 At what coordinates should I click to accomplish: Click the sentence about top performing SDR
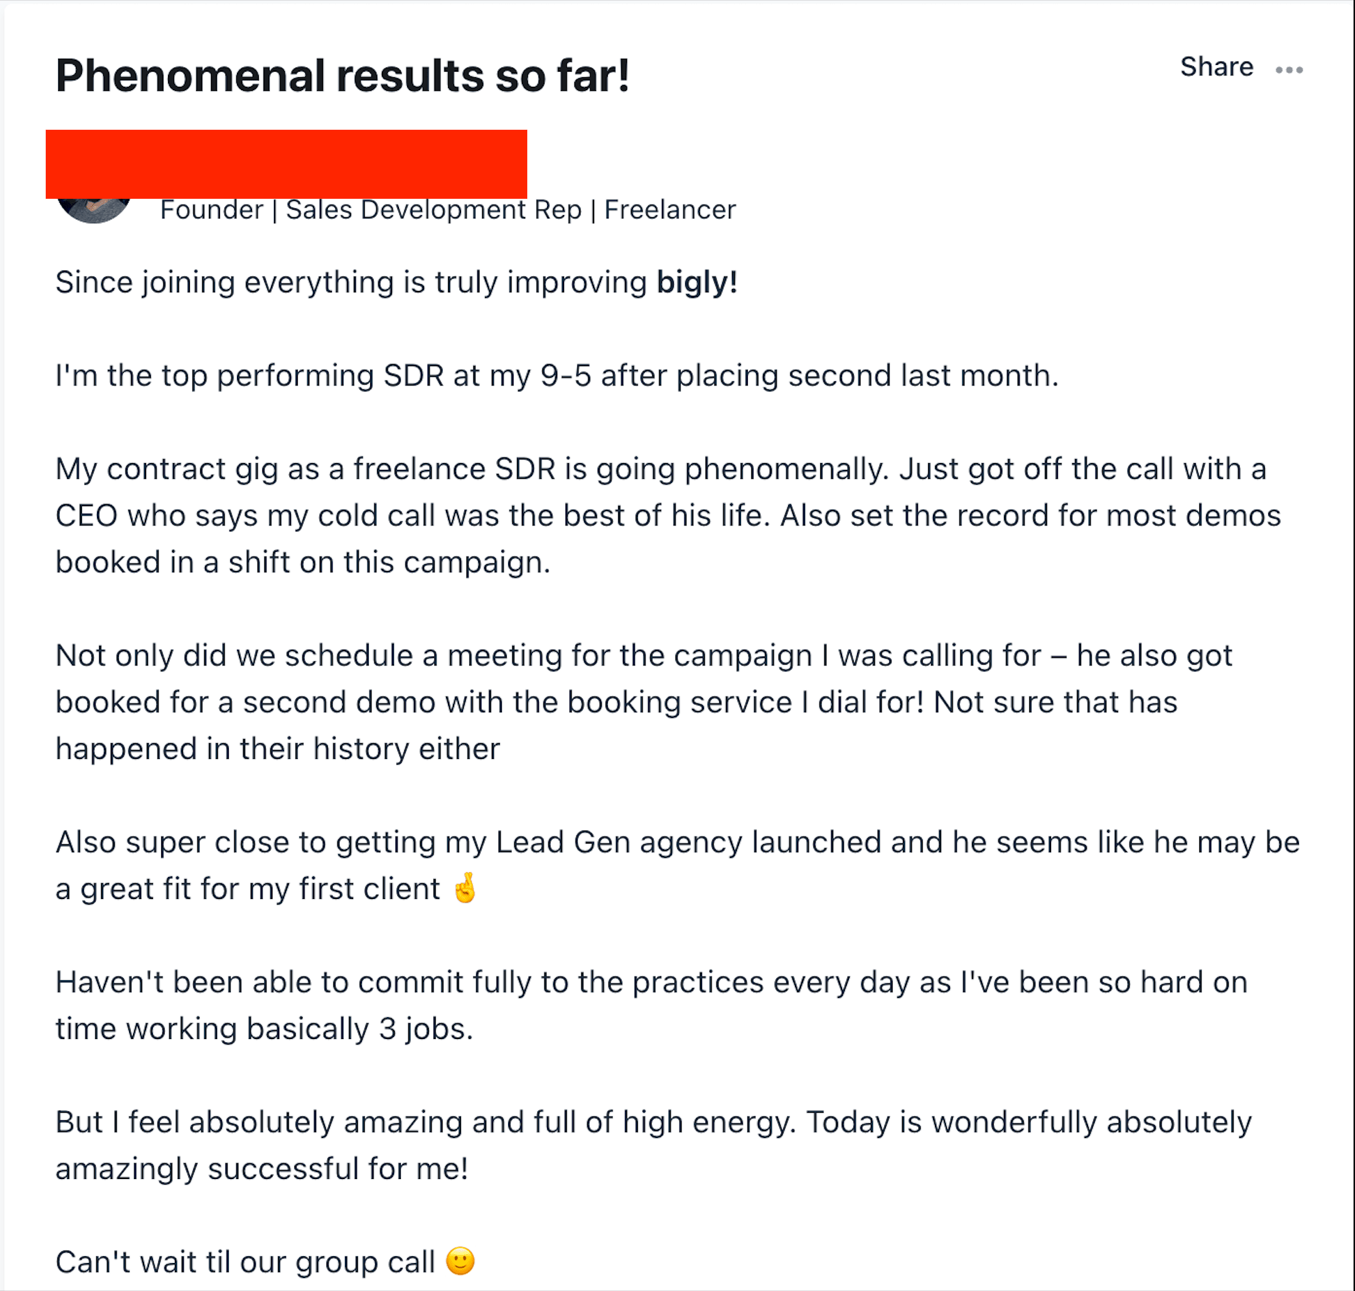pos(557,376)
